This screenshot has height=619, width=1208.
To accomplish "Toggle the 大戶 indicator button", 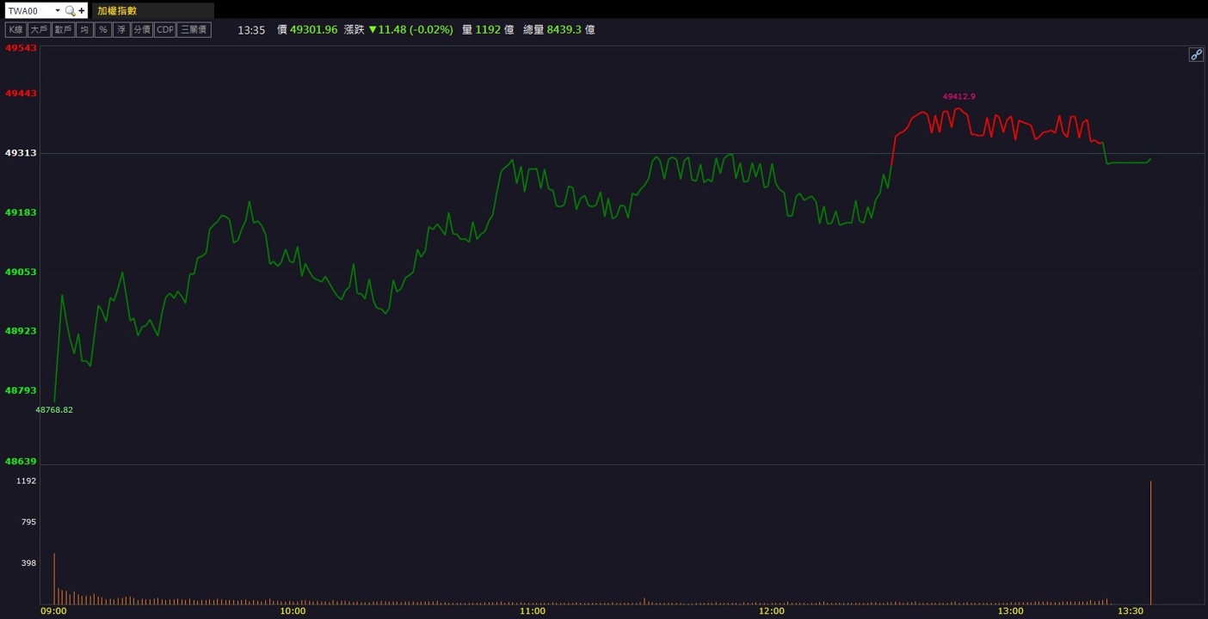I will click(x=39, y=29).
